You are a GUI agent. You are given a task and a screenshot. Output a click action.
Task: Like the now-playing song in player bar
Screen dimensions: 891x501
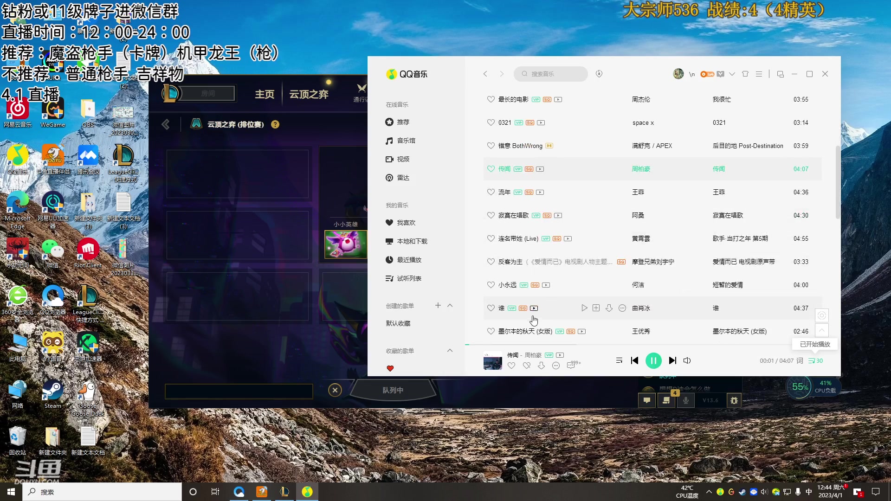coord(511,366)
